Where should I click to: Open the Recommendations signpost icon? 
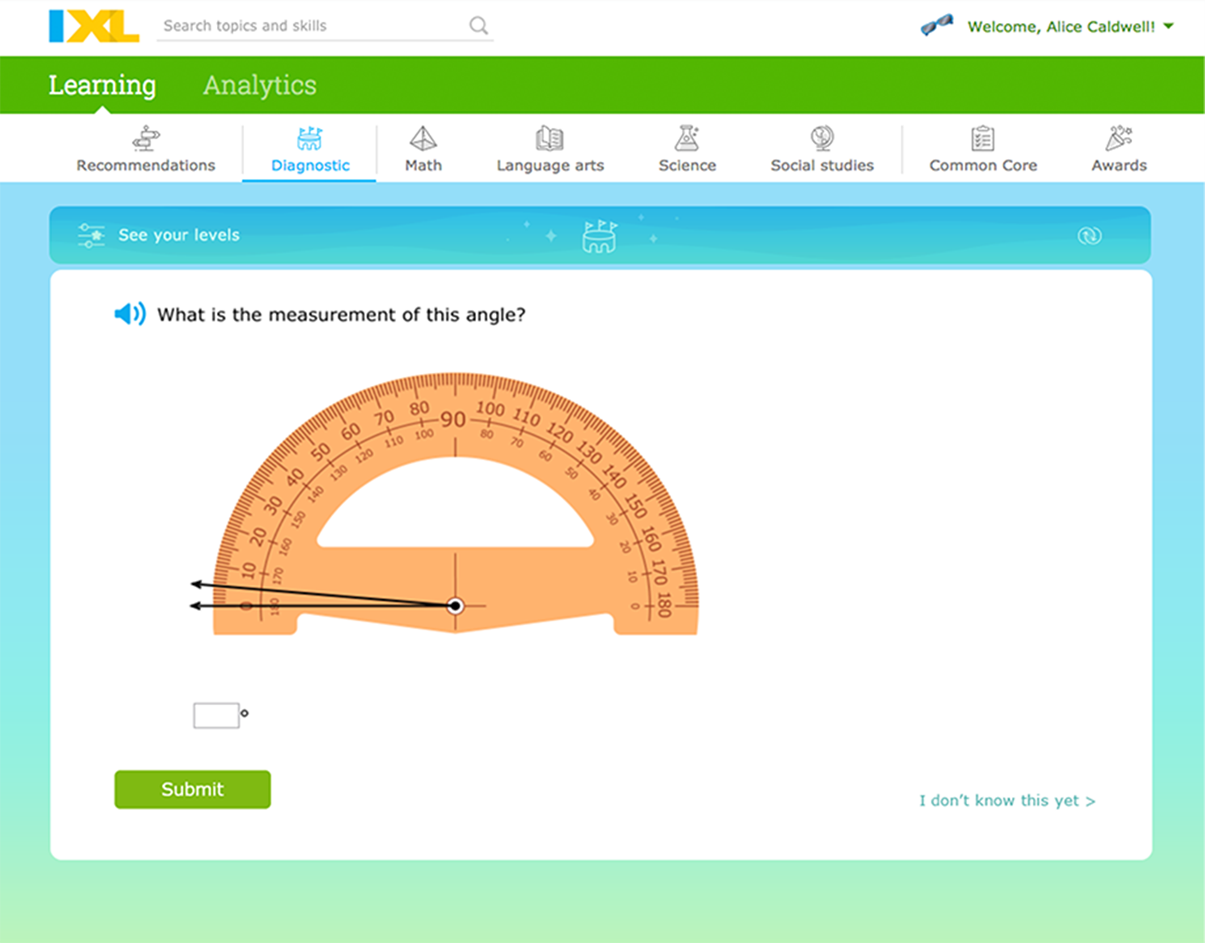[145, 138]
